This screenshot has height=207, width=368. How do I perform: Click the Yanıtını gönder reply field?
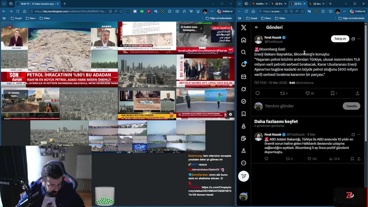click(x=302, y=106)
